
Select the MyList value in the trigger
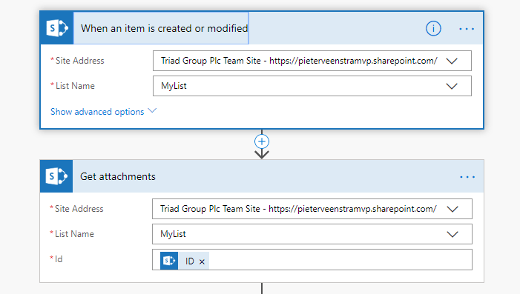[174, 86]
